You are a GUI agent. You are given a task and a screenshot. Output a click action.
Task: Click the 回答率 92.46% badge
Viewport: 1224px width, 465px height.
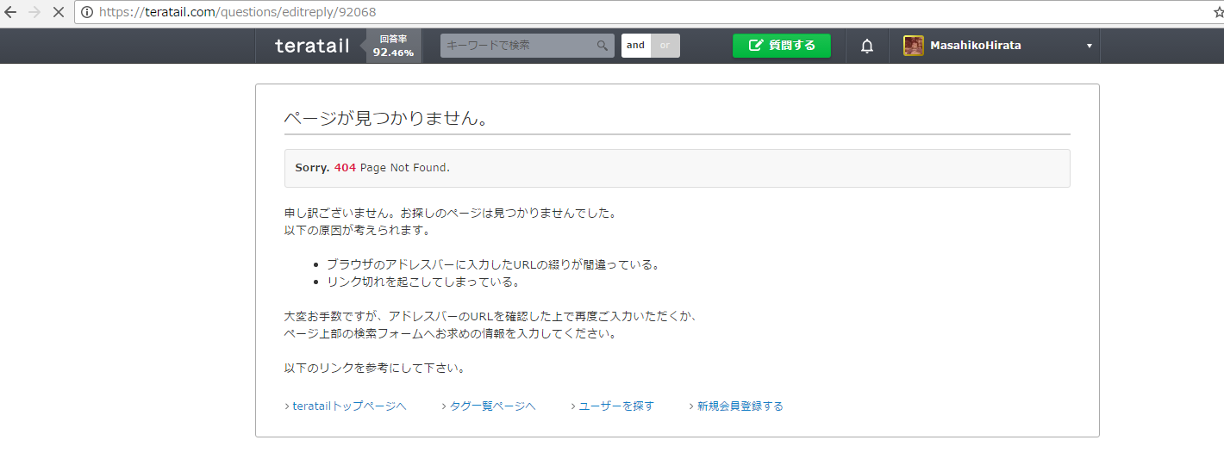click(393, 46)
